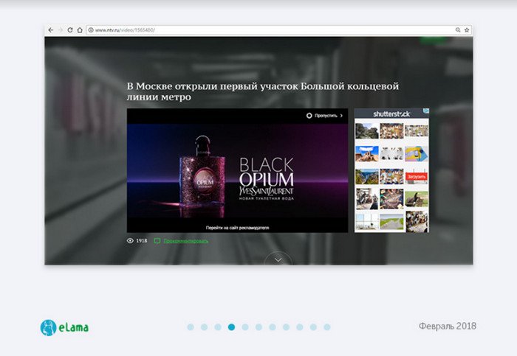
Task: Select the ninth slide pagination dot
Action: 300,327
